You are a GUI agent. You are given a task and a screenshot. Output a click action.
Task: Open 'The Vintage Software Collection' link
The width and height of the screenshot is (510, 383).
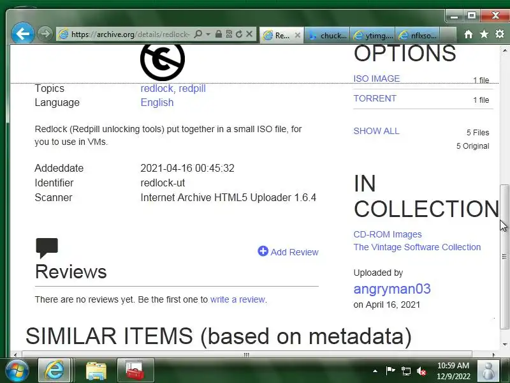point(417,247)
